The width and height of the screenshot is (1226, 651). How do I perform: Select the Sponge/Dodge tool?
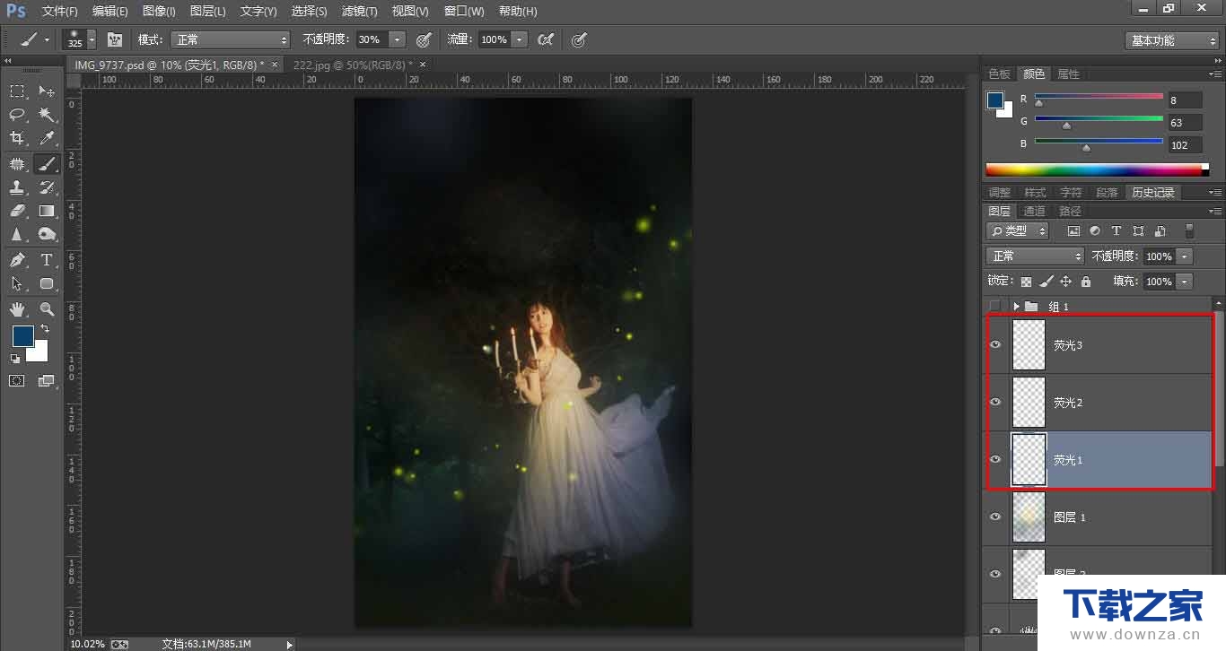pyautogui.click(x=47, y=234)
